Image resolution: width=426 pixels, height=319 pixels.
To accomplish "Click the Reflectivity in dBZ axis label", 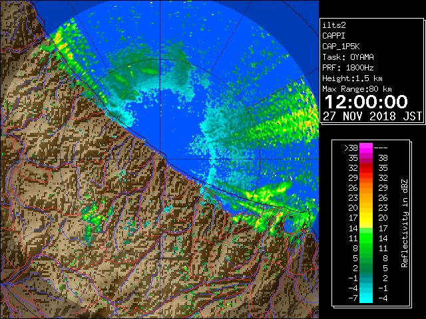I will point(405,223).
